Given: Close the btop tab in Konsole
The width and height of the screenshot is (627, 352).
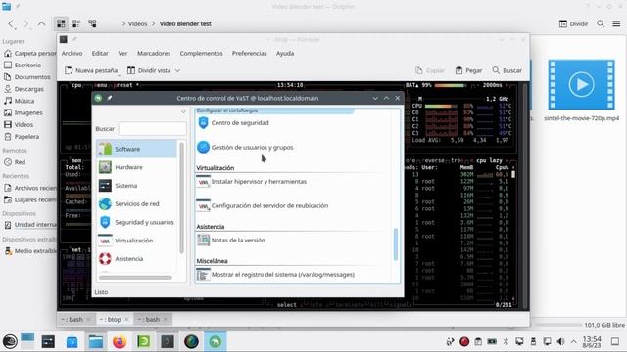Looking at the screenshot, I should point(126,320).
